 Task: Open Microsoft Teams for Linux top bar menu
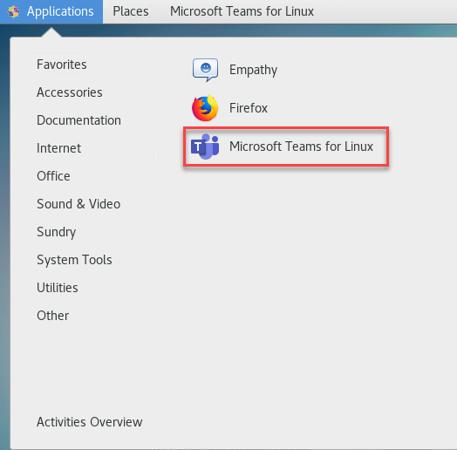(x=242, y=11)
